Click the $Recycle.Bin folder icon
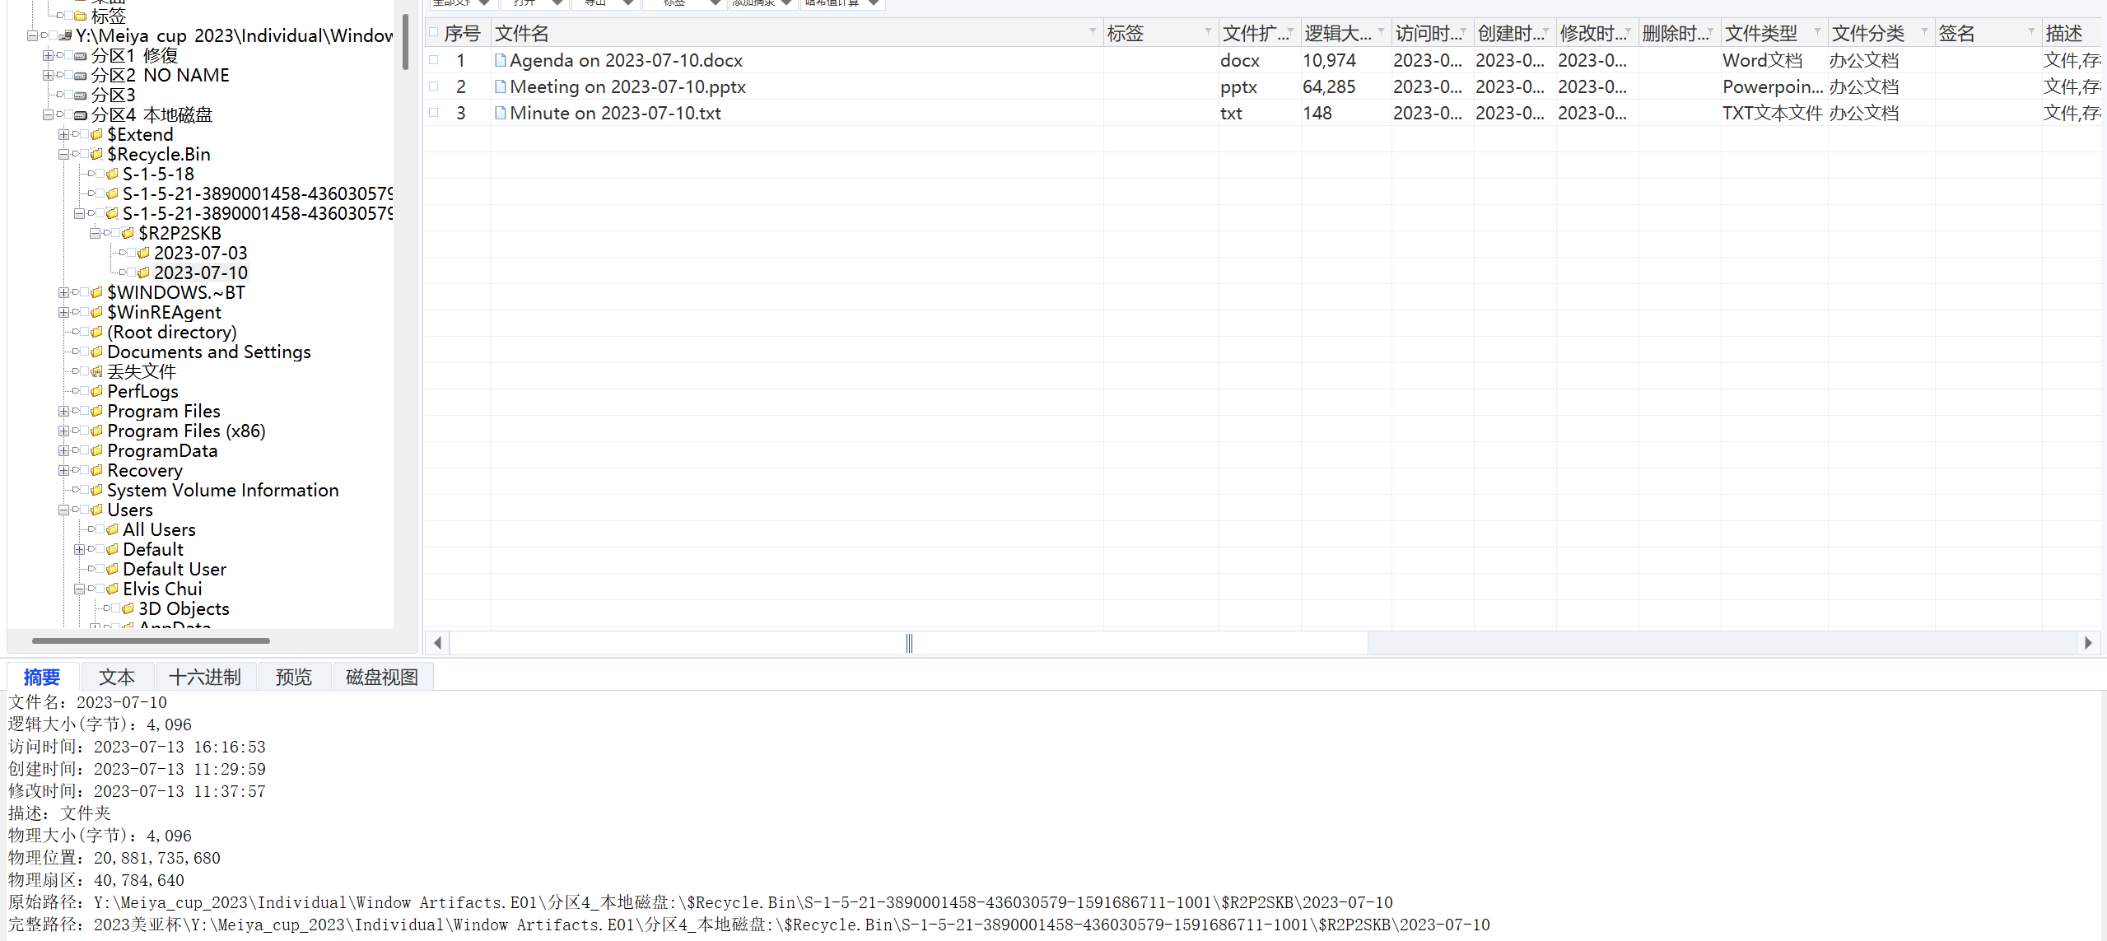The image size is (2107, 941). 97,155
